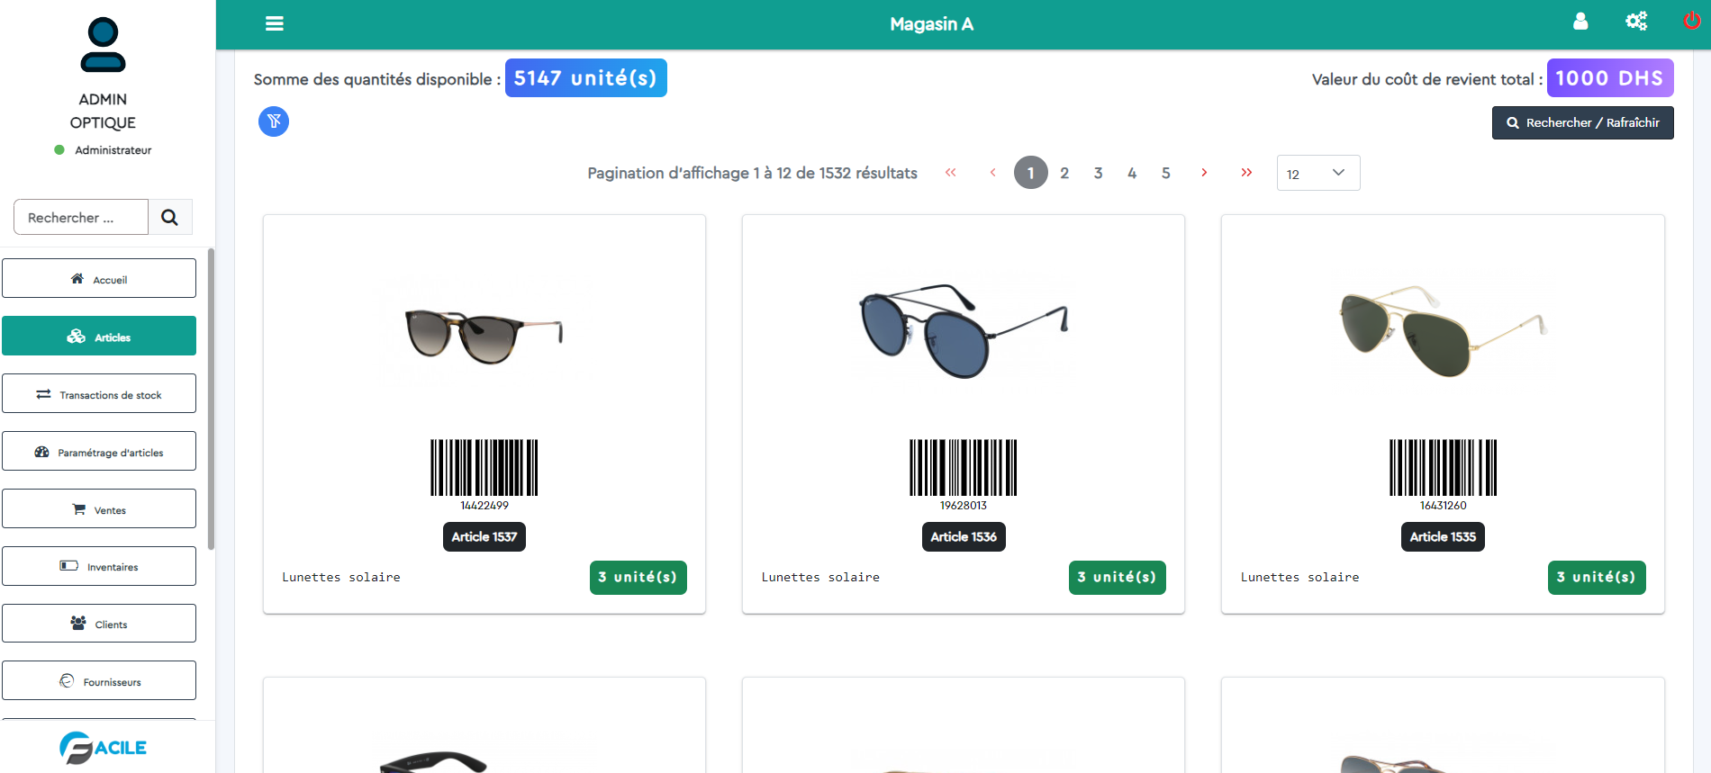Open the Paramétrage d'articles menu entry
Image resolution: width=1711 pixels, height=773 pixels.
(99, 451)
